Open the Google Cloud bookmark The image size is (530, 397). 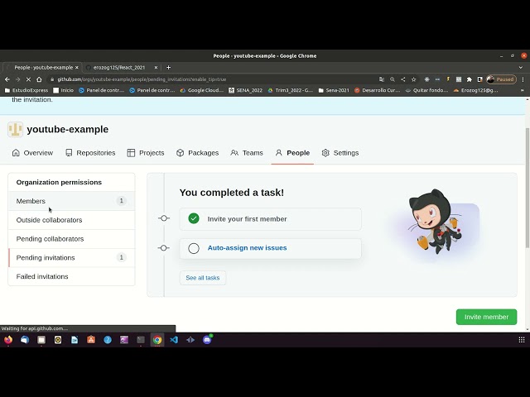(202, 90)
